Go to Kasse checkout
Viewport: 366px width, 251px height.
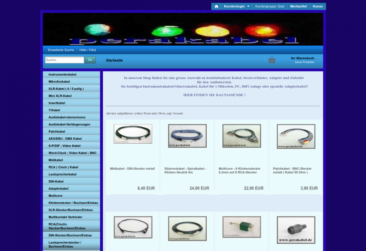click(318, 6)
